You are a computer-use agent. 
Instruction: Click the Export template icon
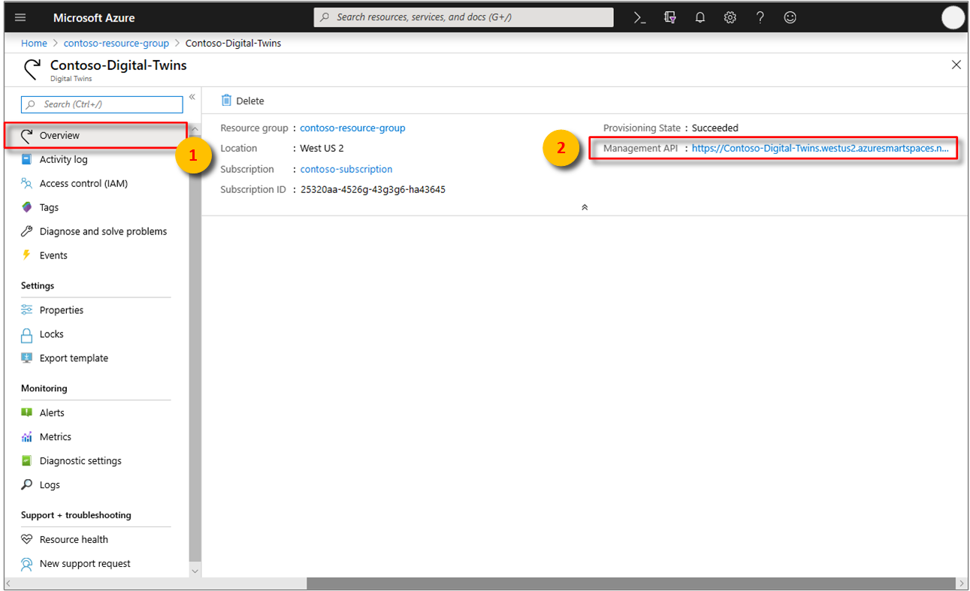click(x=27, y=358)
